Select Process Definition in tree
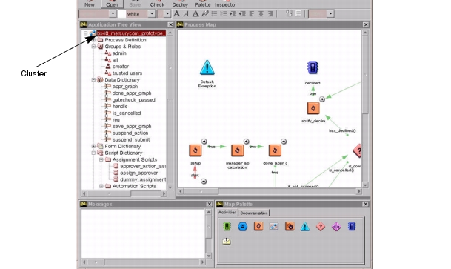The width and height of the screenshot is (451, 269). pyautogui.click(x=125, y=40)
